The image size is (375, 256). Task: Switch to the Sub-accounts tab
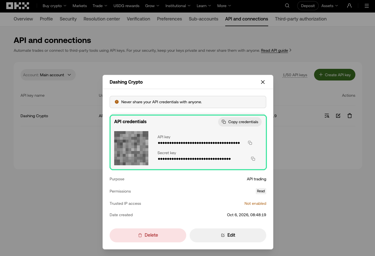pyautogui.click(x=204, y=19)
